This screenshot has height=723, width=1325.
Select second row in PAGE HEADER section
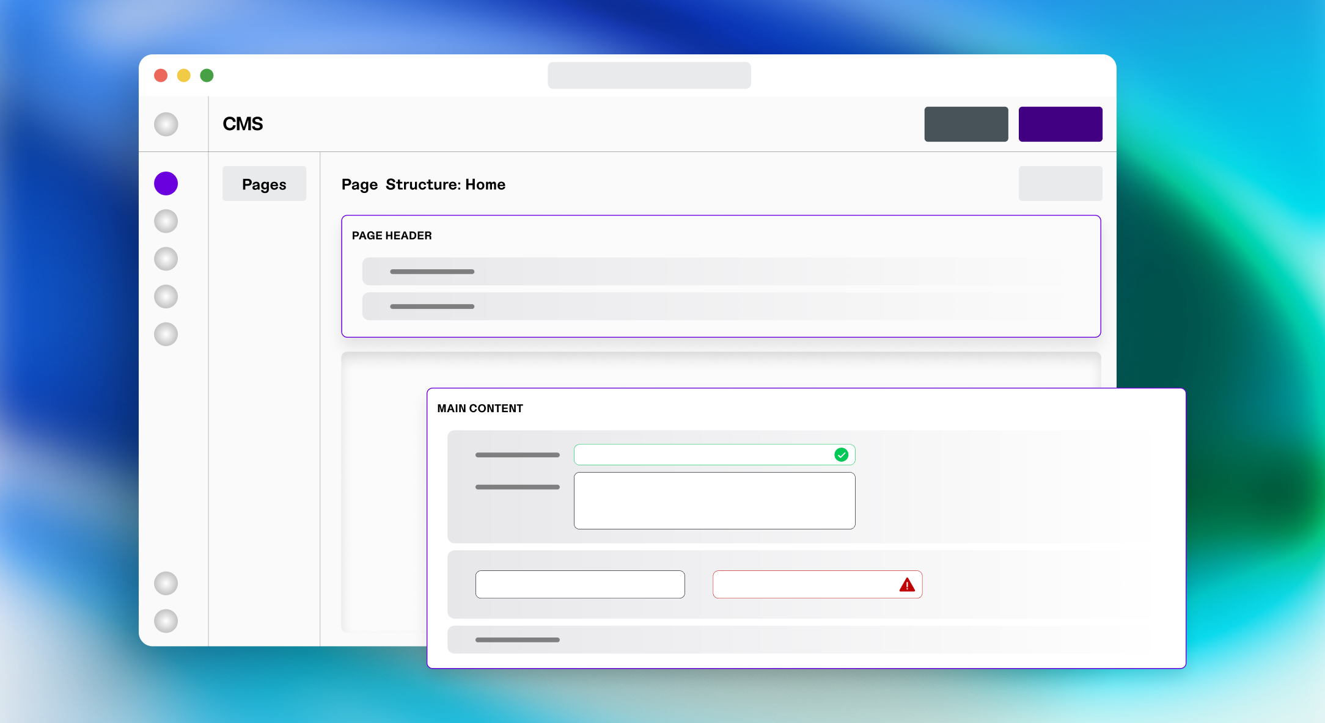click(x=721, y=306)
